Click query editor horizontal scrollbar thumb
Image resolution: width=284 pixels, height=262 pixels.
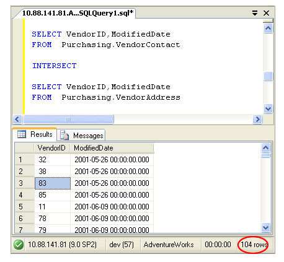(68, 119)
